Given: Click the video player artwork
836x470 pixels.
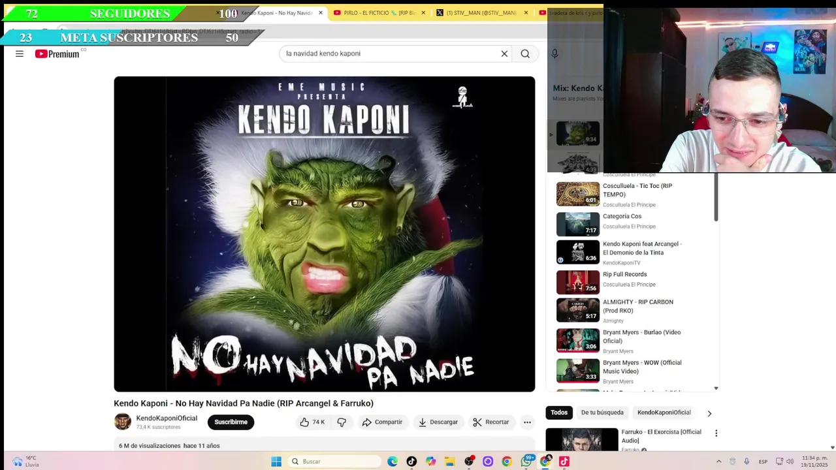Looking at the screenshot, I should click(x=324, y=234).
